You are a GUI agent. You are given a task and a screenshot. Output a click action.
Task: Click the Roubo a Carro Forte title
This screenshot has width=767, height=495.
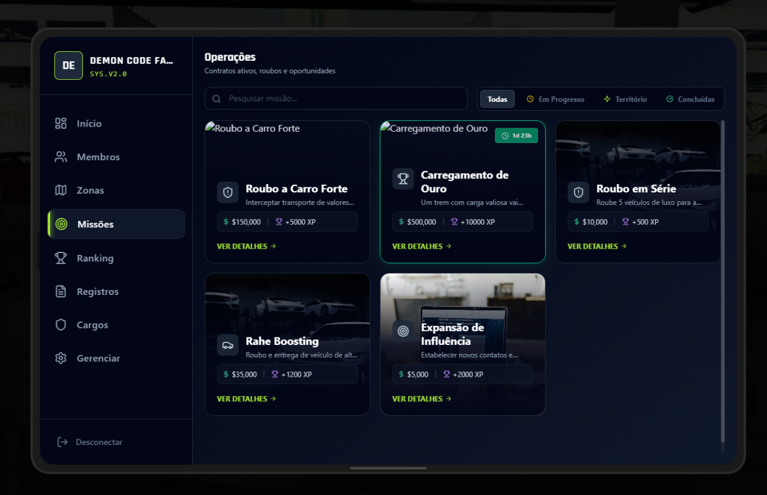click(297, 189)
